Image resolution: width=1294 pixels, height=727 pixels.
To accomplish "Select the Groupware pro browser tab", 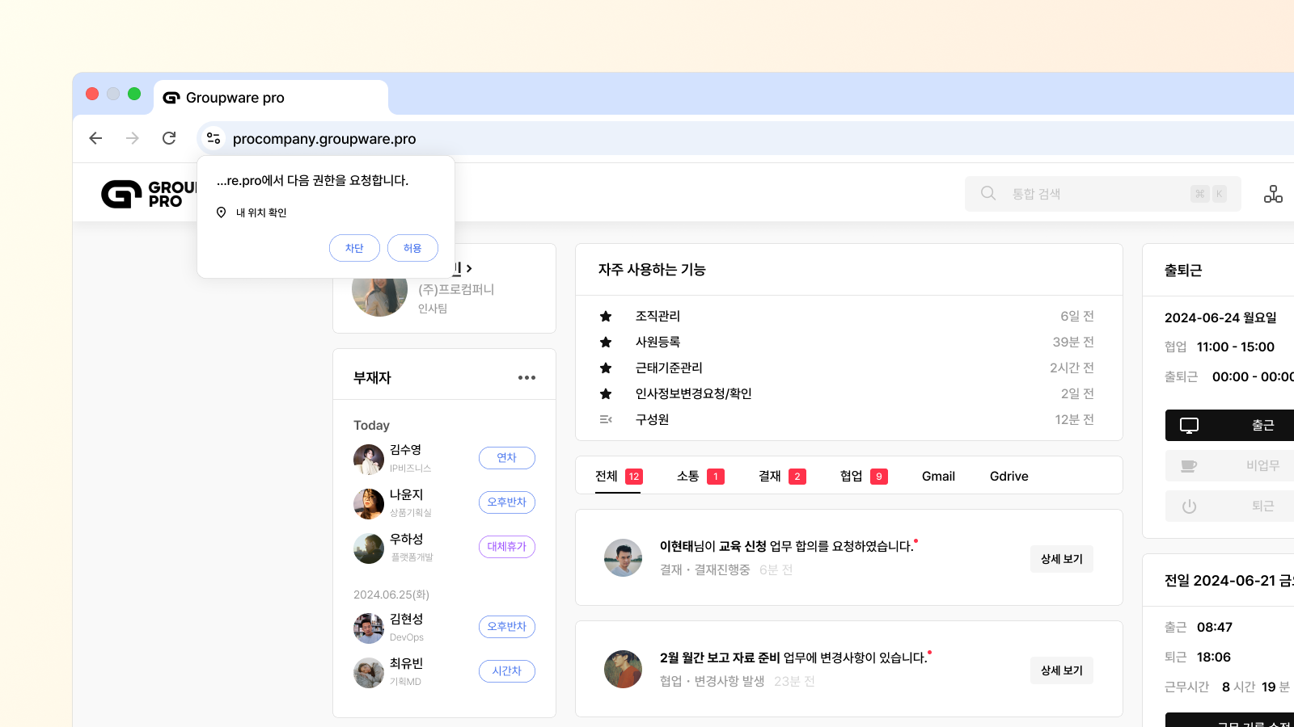I will click(x=271, y=97).
